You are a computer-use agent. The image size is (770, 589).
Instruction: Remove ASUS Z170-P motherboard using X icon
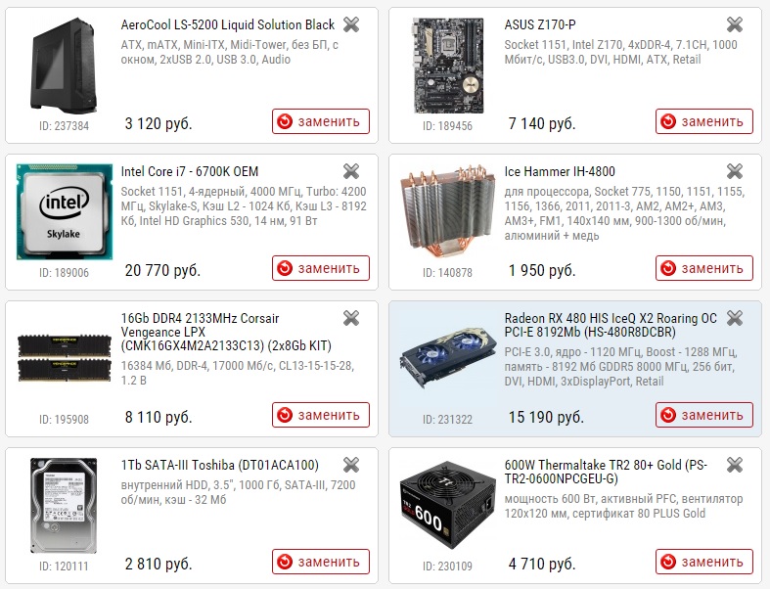pyautogui.click(x=735, y=24)
